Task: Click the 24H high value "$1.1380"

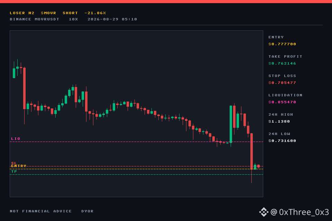Action: 279,122
